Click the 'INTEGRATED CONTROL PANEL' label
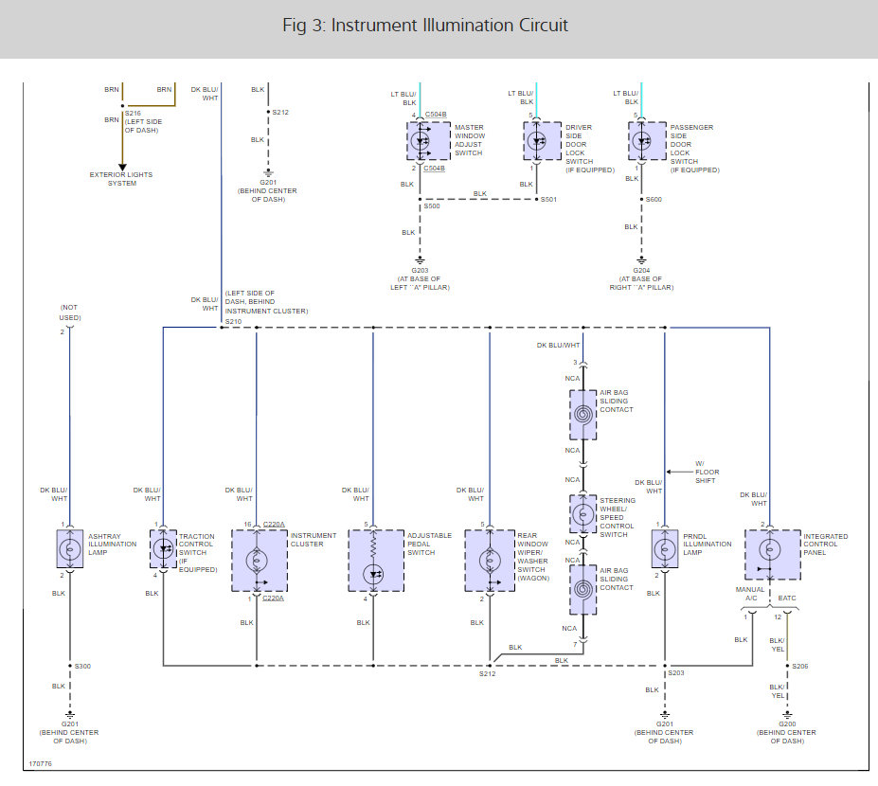Screen dimensions: 878x786 tap(825, 545)
